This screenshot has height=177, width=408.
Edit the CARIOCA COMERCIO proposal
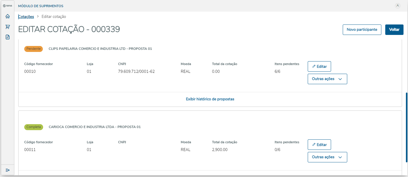319,145
